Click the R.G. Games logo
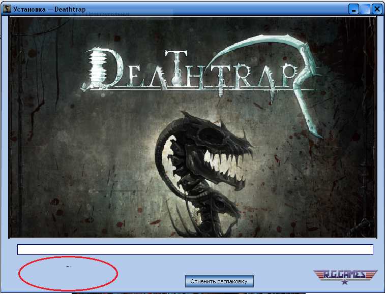The height and width of the screenshot is (294, 385). click(345, 277)
